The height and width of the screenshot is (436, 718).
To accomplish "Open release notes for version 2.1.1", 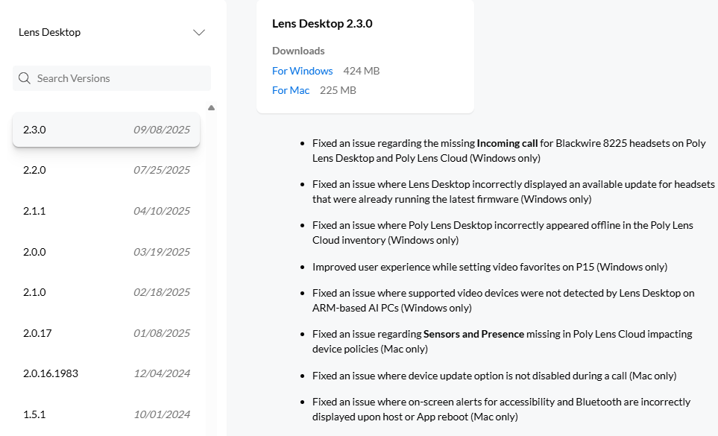I will [x=106, y=211].
